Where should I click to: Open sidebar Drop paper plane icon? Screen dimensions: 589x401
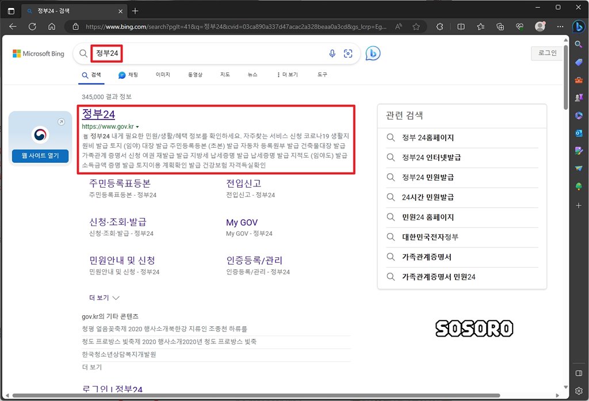pos(579,169)
